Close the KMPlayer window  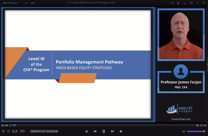204,3
